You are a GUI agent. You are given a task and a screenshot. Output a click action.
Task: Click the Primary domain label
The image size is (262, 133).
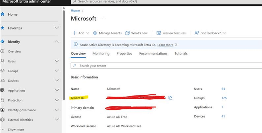point(82,108)
